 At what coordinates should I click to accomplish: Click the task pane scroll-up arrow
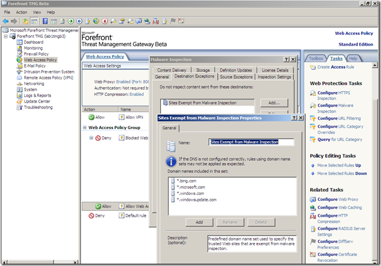pos(374,65)
